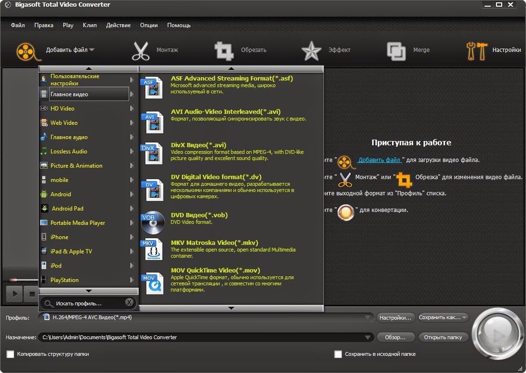
Task: Follow the Добавить файл link
Action: click(x=379, y=160)
